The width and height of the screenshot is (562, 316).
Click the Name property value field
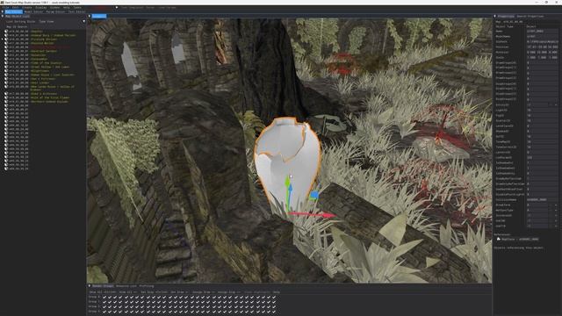tap(543, 32)
